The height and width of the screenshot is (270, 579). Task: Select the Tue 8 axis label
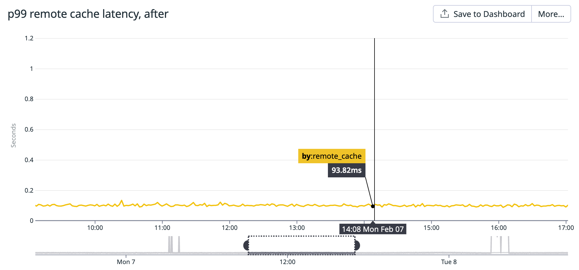[x=449, y=262]
